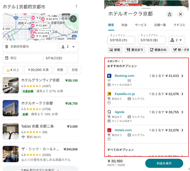Click the チェックイン 5月15日(木) field
Image resolution: width=190 pixels, height=171 pixels.
point(121,40)
